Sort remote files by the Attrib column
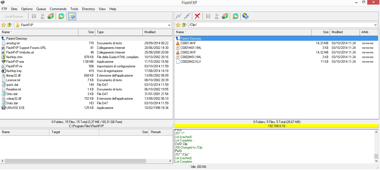 [369, 32]
